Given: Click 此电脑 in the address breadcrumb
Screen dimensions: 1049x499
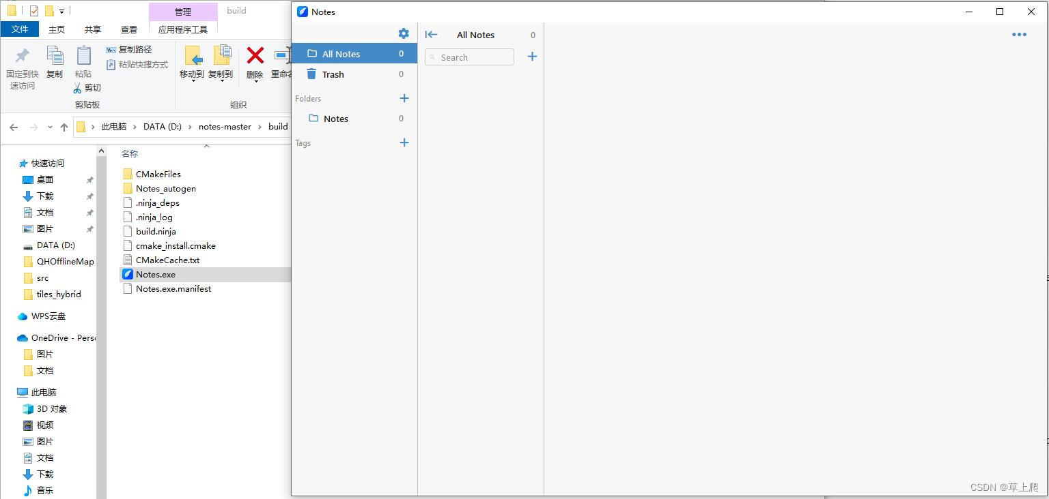Looking at the screenshot, I should [x=114, y=127].
